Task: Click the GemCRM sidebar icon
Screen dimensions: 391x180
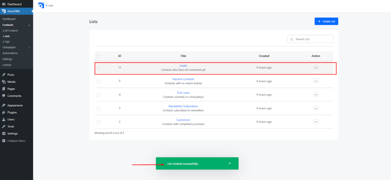Action: point(4,11)
